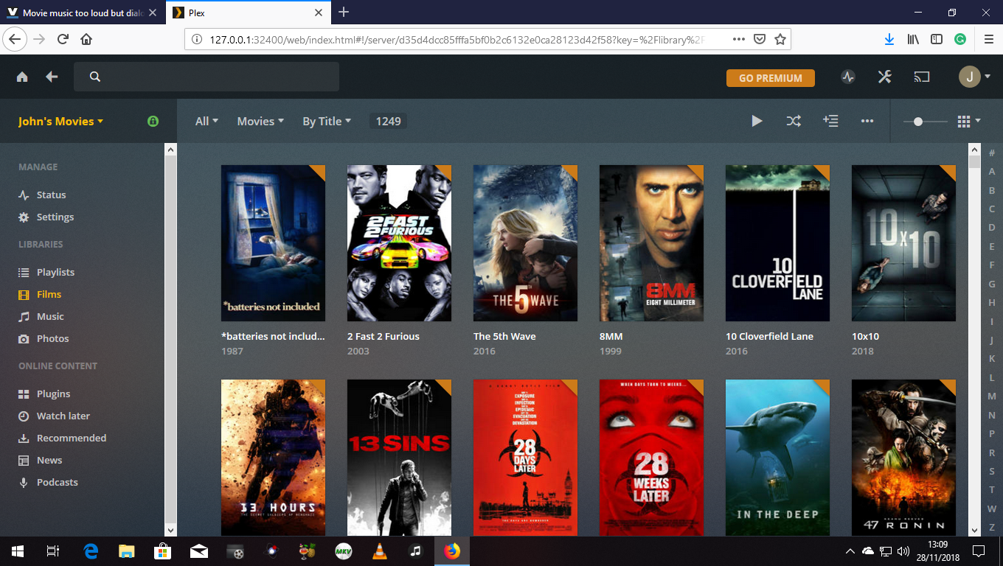Screen dimensions: 1003x566
Task: Open The 5th Wave title link
Action: [504, 336]
